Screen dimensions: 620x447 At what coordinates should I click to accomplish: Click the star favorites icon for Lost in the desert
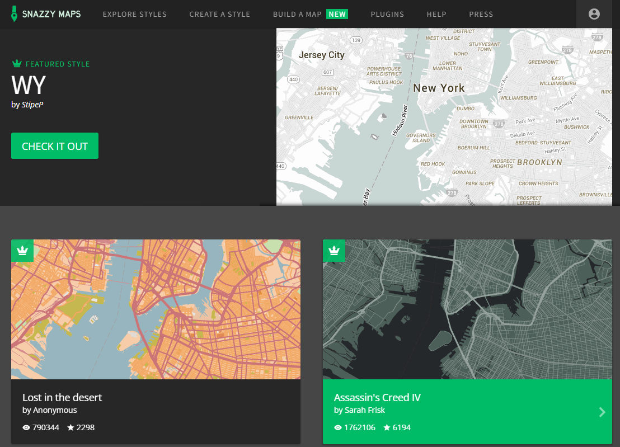(71, 427)
